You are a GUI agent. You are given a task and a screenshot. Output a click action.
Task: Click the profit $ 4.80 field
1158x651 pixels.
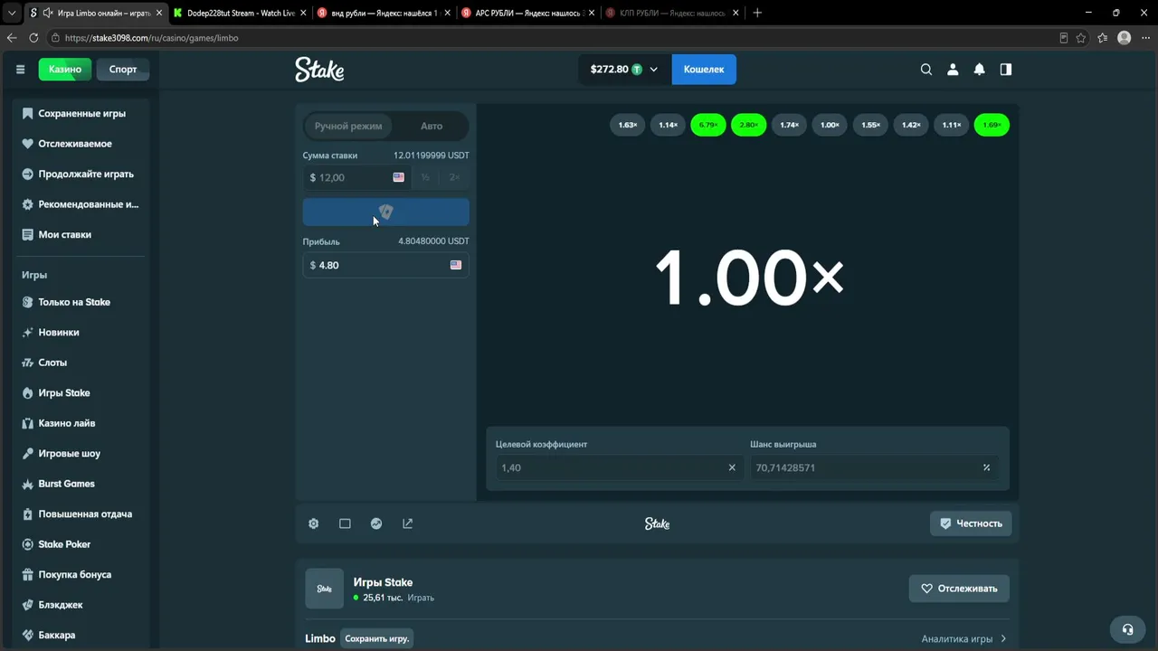(385, 265)
